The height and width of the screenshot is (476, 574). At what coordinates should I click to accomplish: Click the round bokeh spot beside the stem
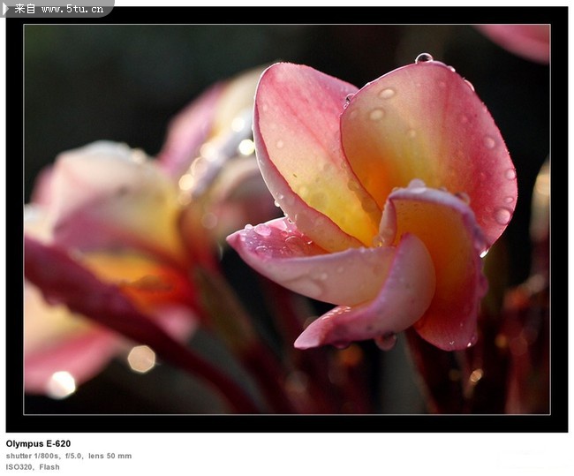[141, 359]
